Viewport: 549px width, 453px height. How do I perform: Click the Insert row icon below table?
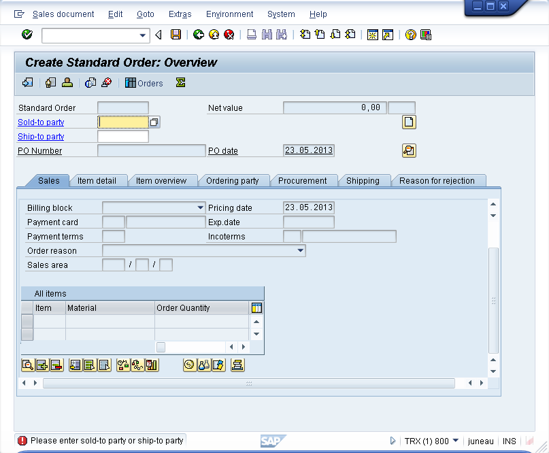[42, 365]
